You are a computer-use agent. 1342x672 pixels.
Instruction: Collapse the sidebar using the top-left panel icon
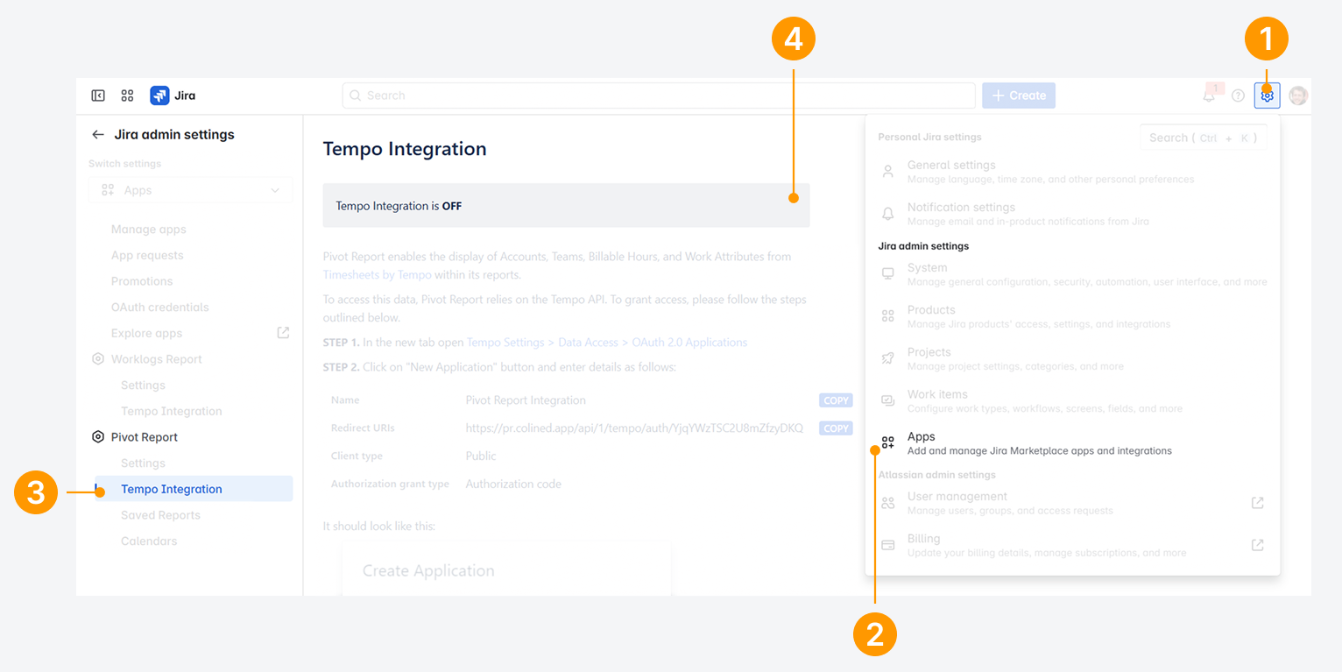(98, 95)
